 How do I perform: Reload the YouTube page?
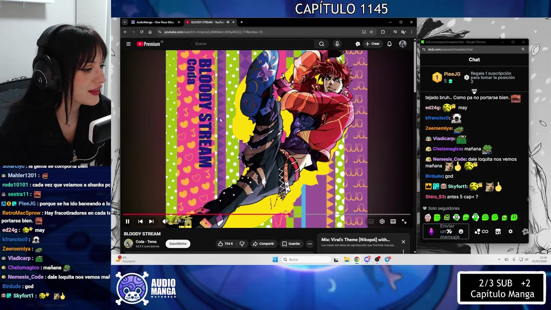pos(142,32)
